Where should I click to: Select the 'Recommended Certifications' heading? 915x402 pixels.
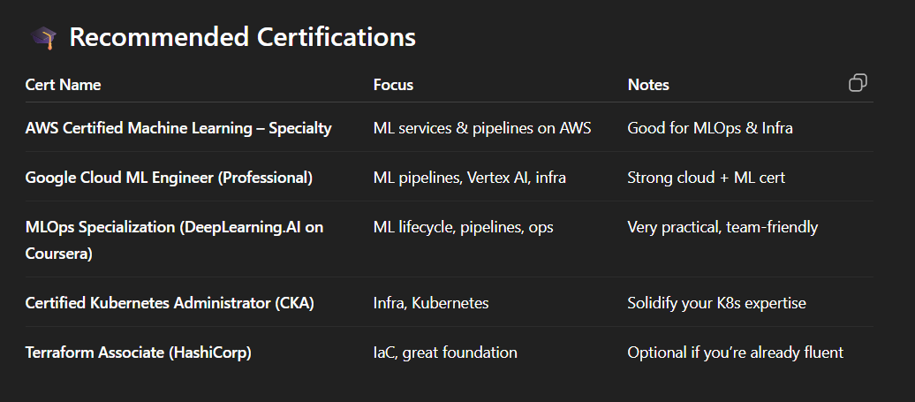tap(242, 37)
